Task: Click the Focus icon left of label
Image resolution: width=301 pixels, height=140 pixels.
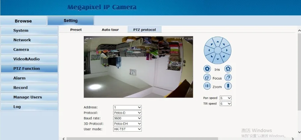Action: (207, 78)
